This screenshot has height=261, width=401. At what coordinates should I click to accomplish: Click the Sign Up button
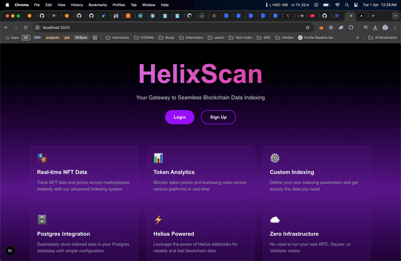coord(218,117)
